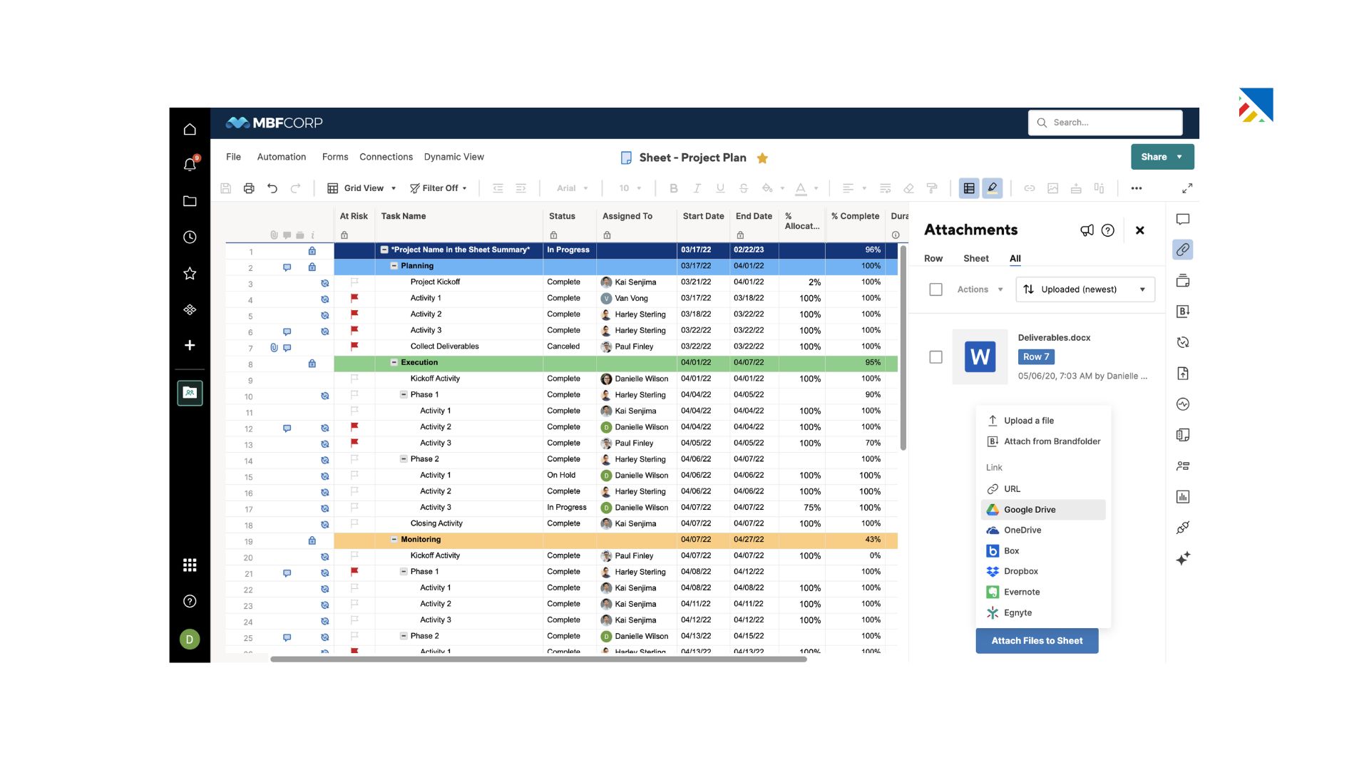Open the Activity Log icon in sidebar

(1183, 404)
